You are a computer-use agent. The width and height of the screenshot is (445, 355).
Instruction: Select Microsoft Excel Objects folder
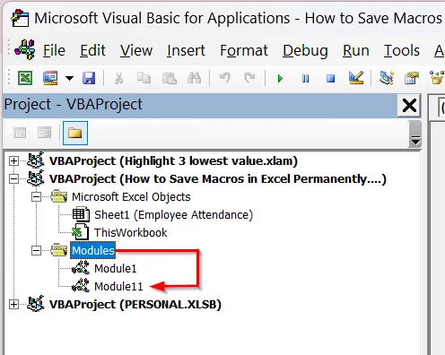point(131,197)
